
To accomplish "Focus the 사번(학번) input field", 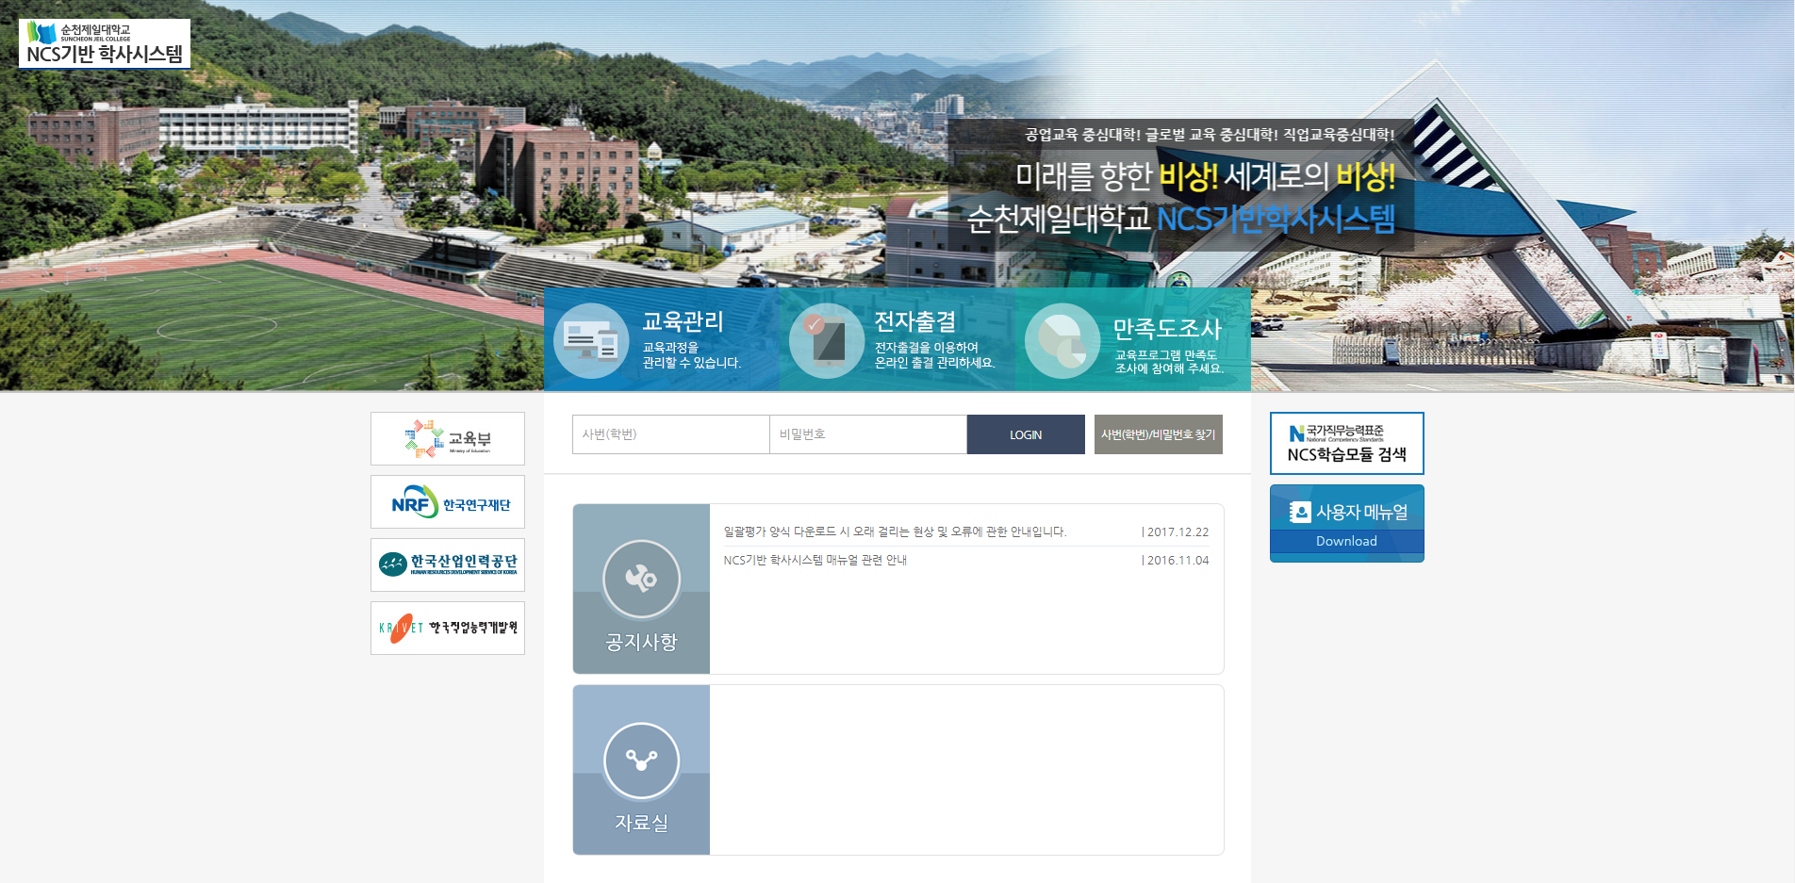I will [670, 434].
